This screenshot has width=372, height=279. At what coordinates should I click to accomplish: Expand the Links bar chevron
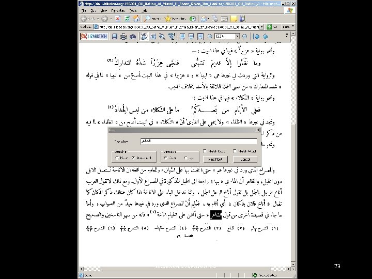[x=293, y=26]
